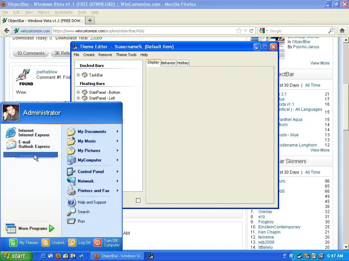Click Internet Explorer quick launch icon
The image size is (349, 261).
pos(43,256)
